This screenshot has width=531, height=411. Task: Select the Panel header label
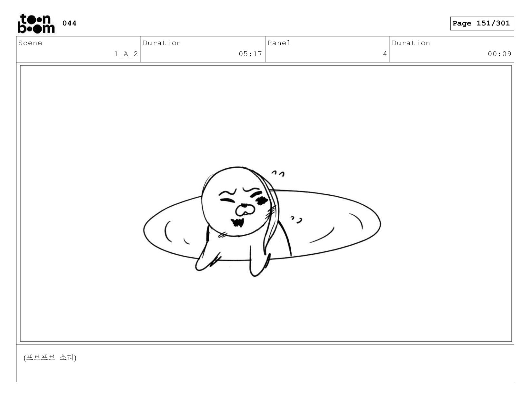[x=279, y=43]
